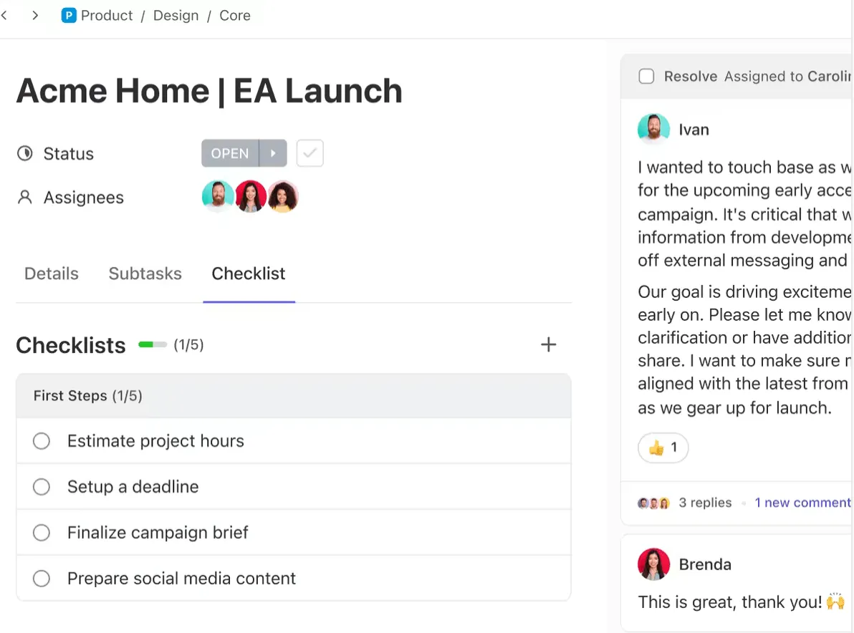Check the Resolve checkbox on the comment
Viewport: 854px width, 633px height.
click(x=646, y=76)
